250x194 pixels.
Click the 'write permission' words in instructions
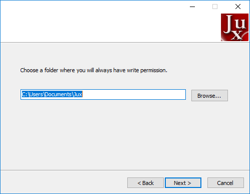coord(147,70)
